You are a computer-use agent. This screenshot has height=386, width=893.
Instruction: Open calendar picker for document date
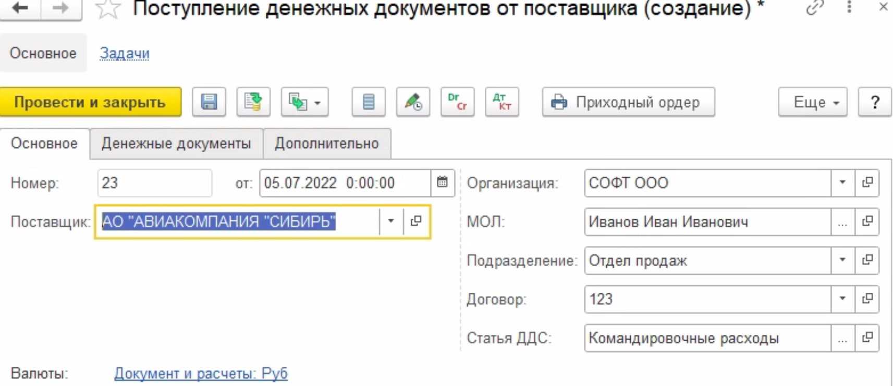tap(443, 183)
